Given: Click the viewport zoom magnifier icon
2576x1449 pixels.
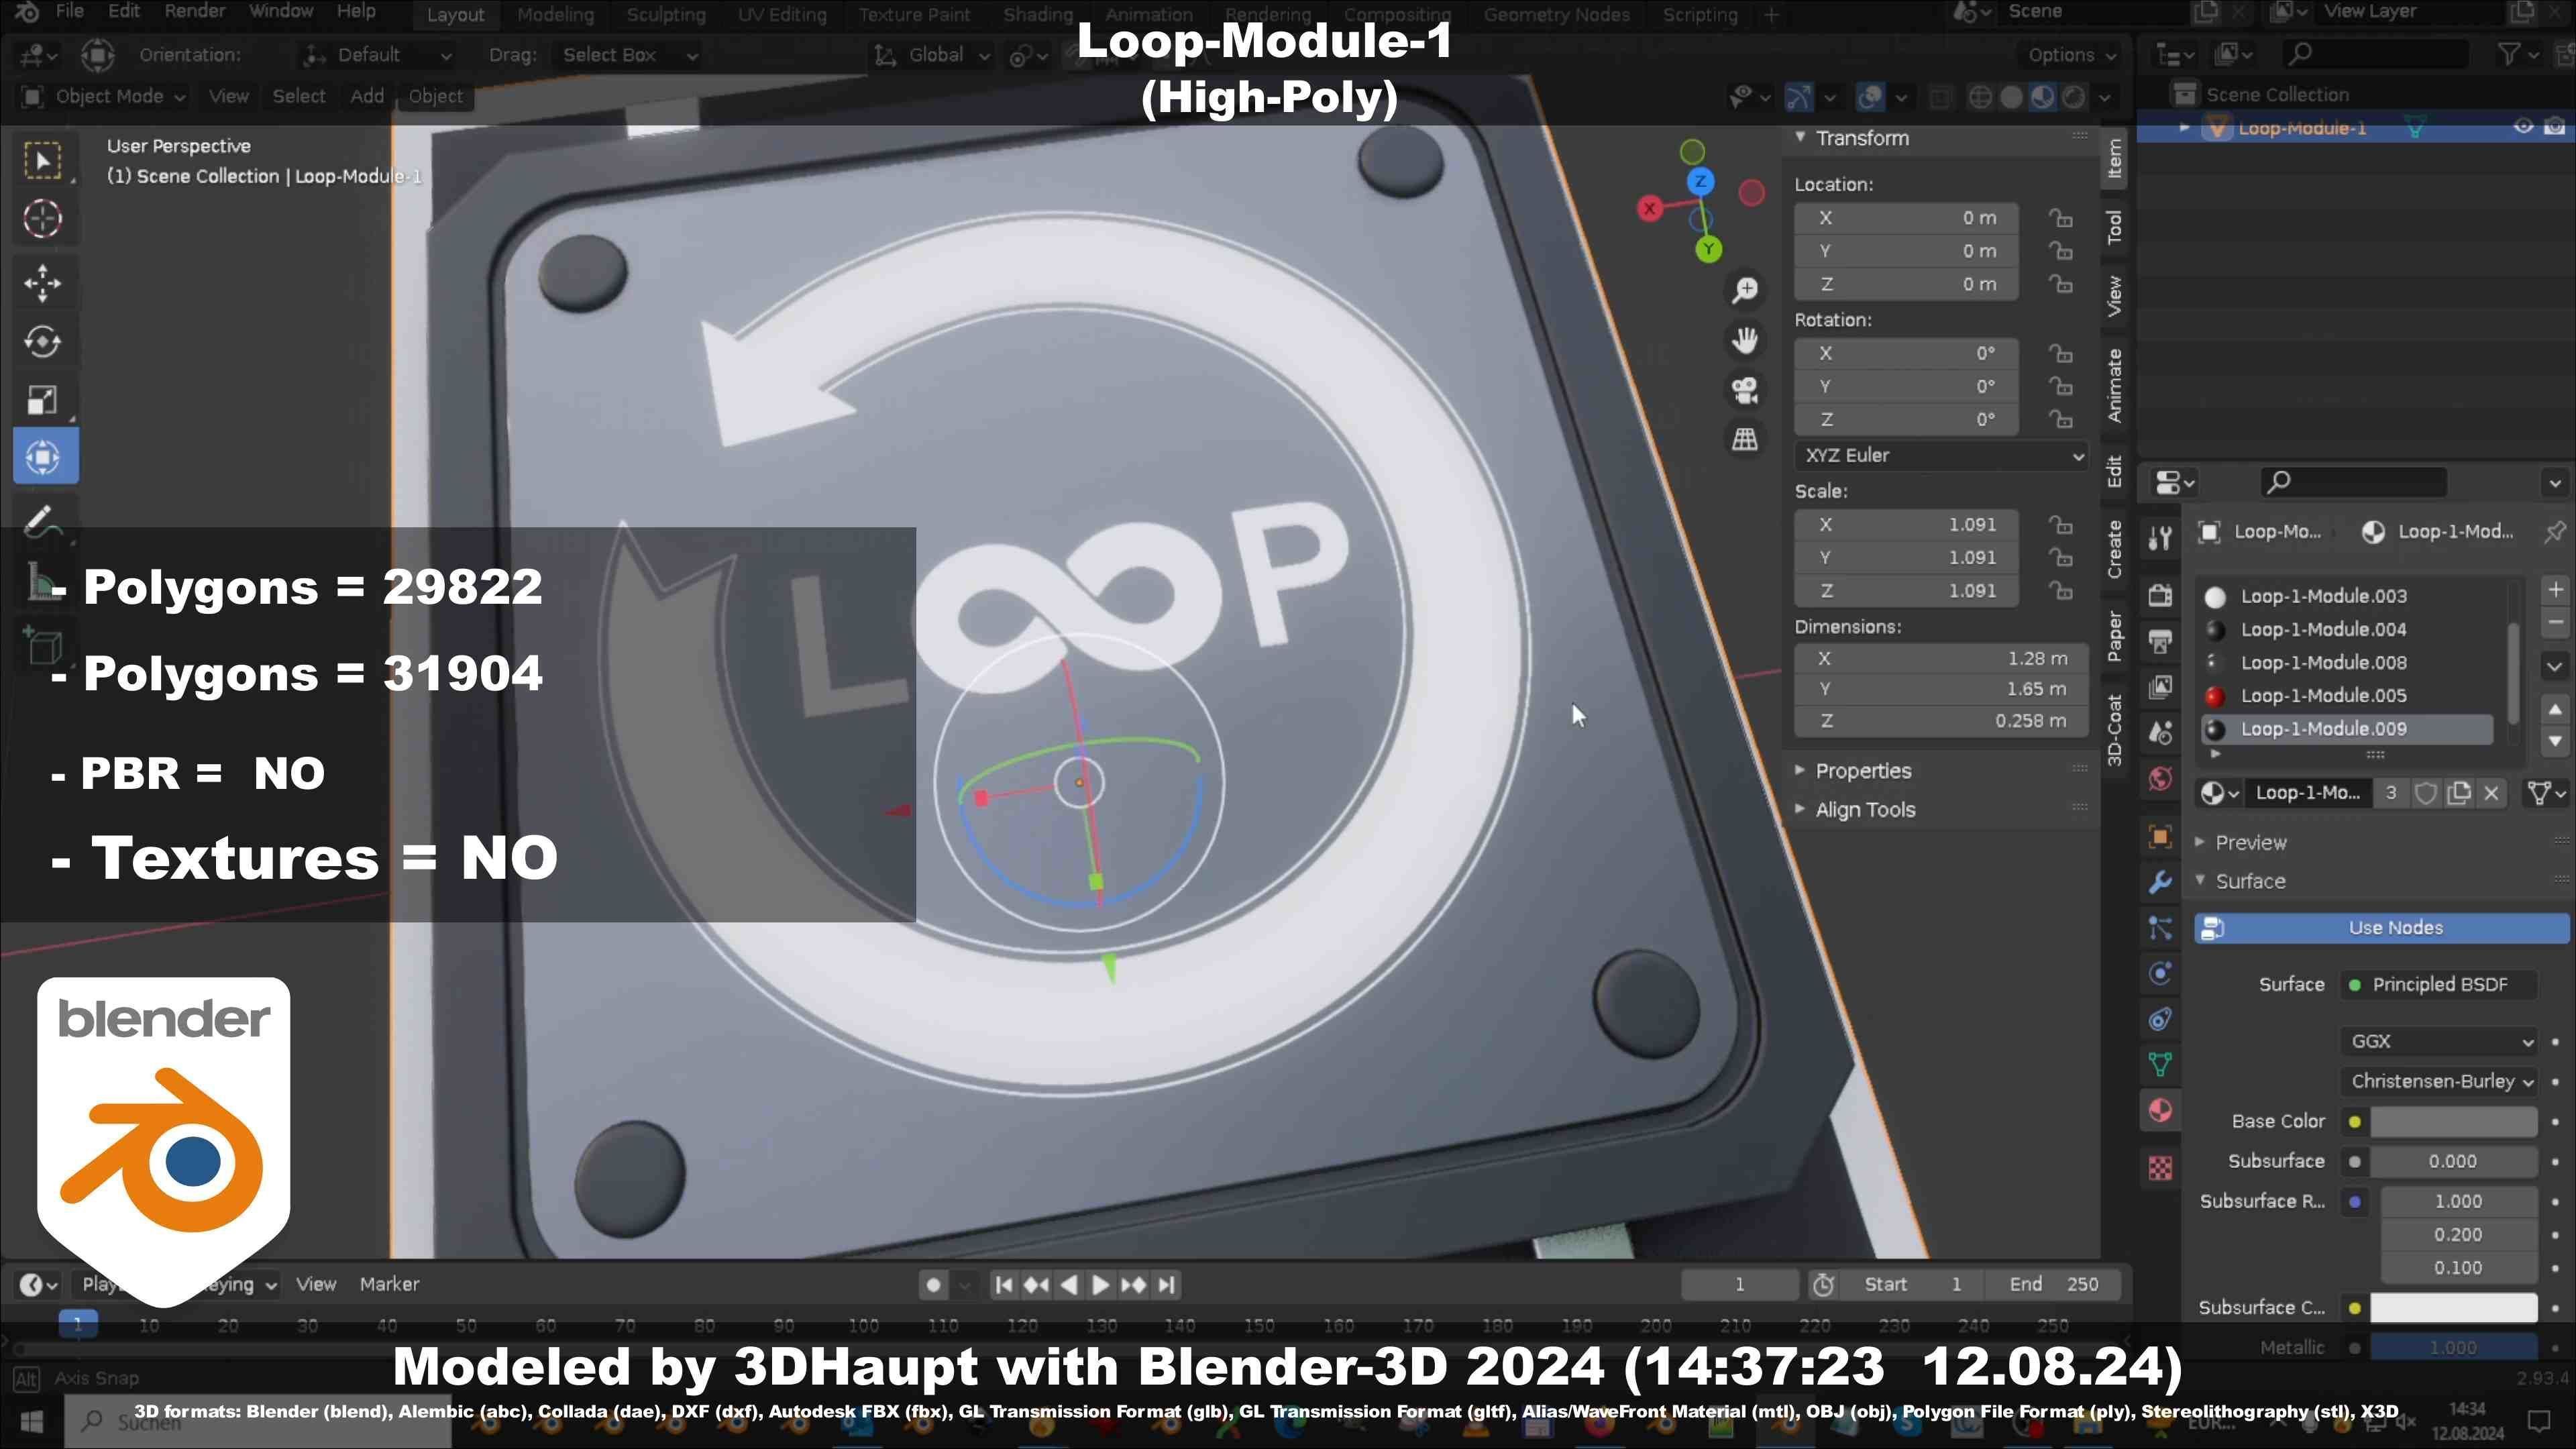Looking at the screenshot, I should (1745, 290).
